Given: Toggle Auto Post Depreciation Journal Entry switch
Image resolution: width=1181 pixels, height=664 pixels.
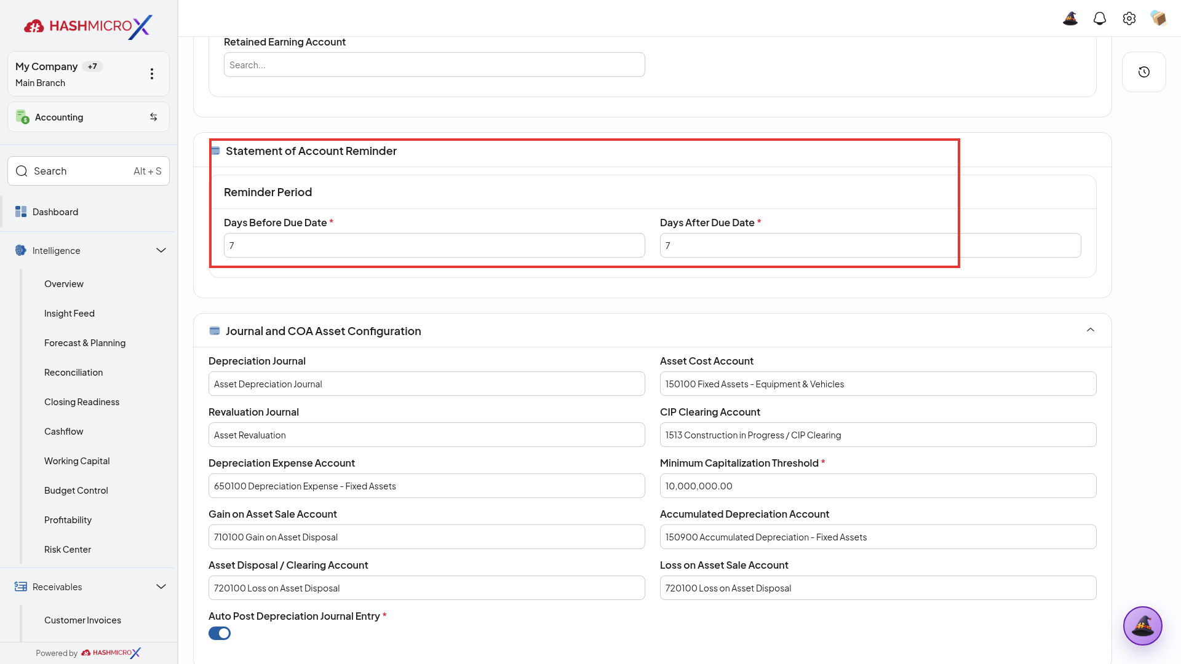Looking at the screenshot, I should click(x=220, y=633).
